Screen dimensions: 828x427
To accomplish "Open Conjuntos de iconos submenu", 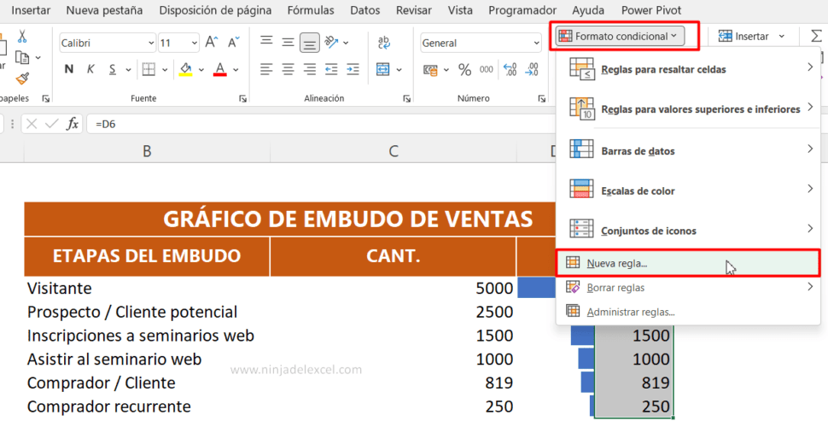I will click(x=688, y=231).
